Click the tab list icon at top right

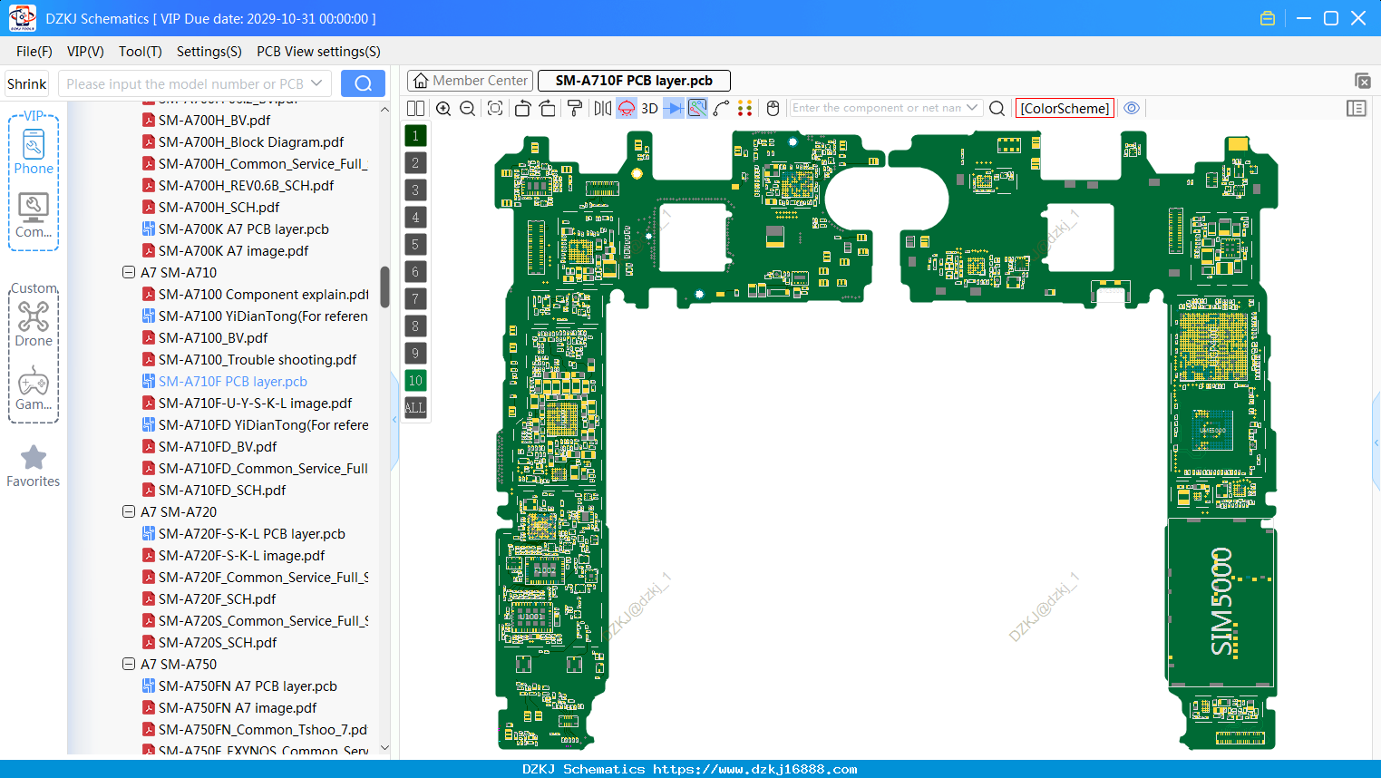[x=1362, y=81]
